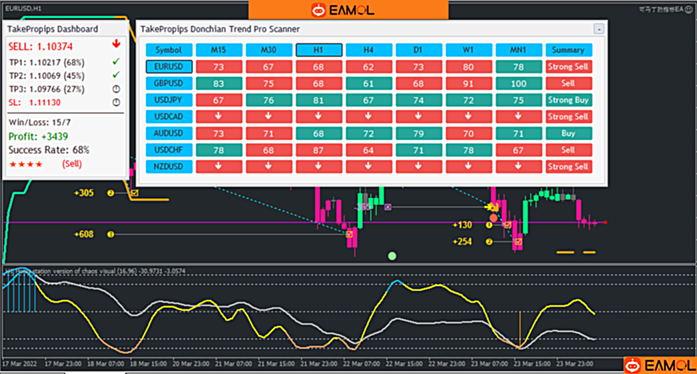Click AUDUSD D1 cell showing 79

(x=418, y=133)
